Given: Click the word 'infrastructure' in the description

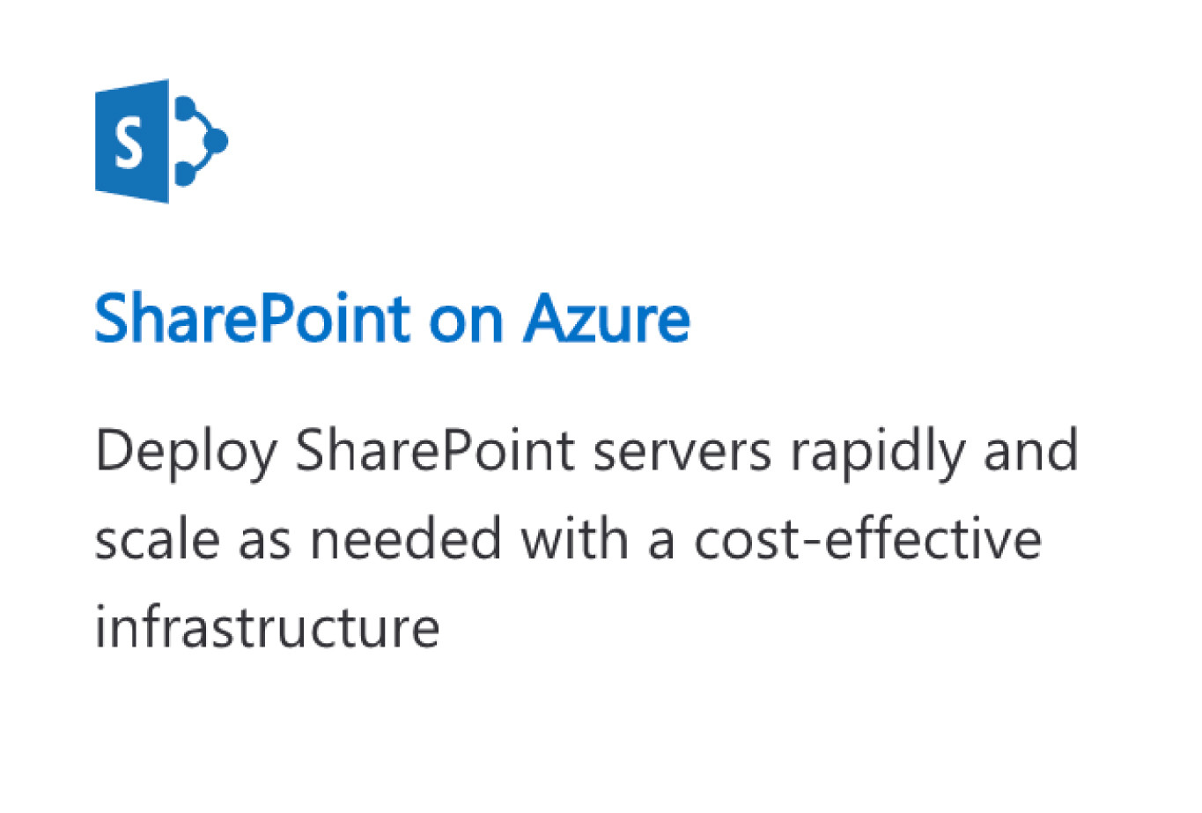Looking at the screenshot, I should (x=267, y=626).
